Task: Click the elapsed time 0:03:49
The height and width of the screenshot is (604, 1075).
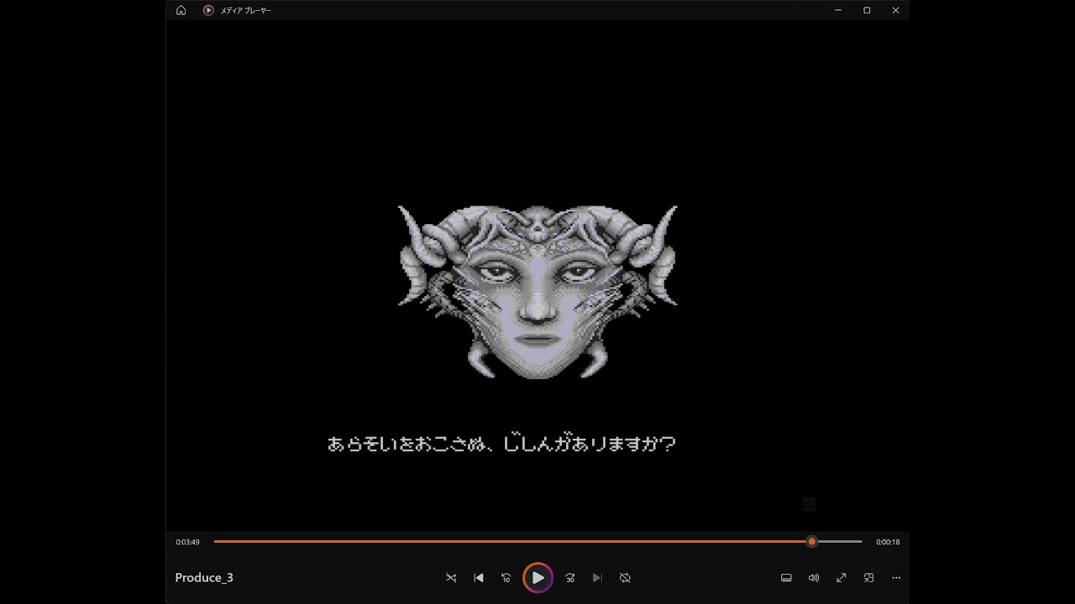Action: coord(187,542)
